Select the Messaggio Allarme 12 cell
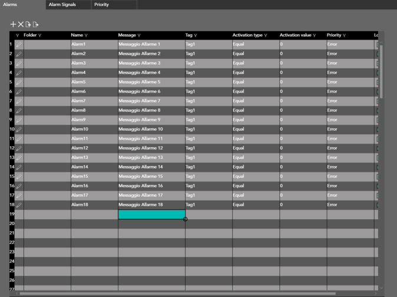The width and height of the screenshot is (397, 297). tap(151, 148)
